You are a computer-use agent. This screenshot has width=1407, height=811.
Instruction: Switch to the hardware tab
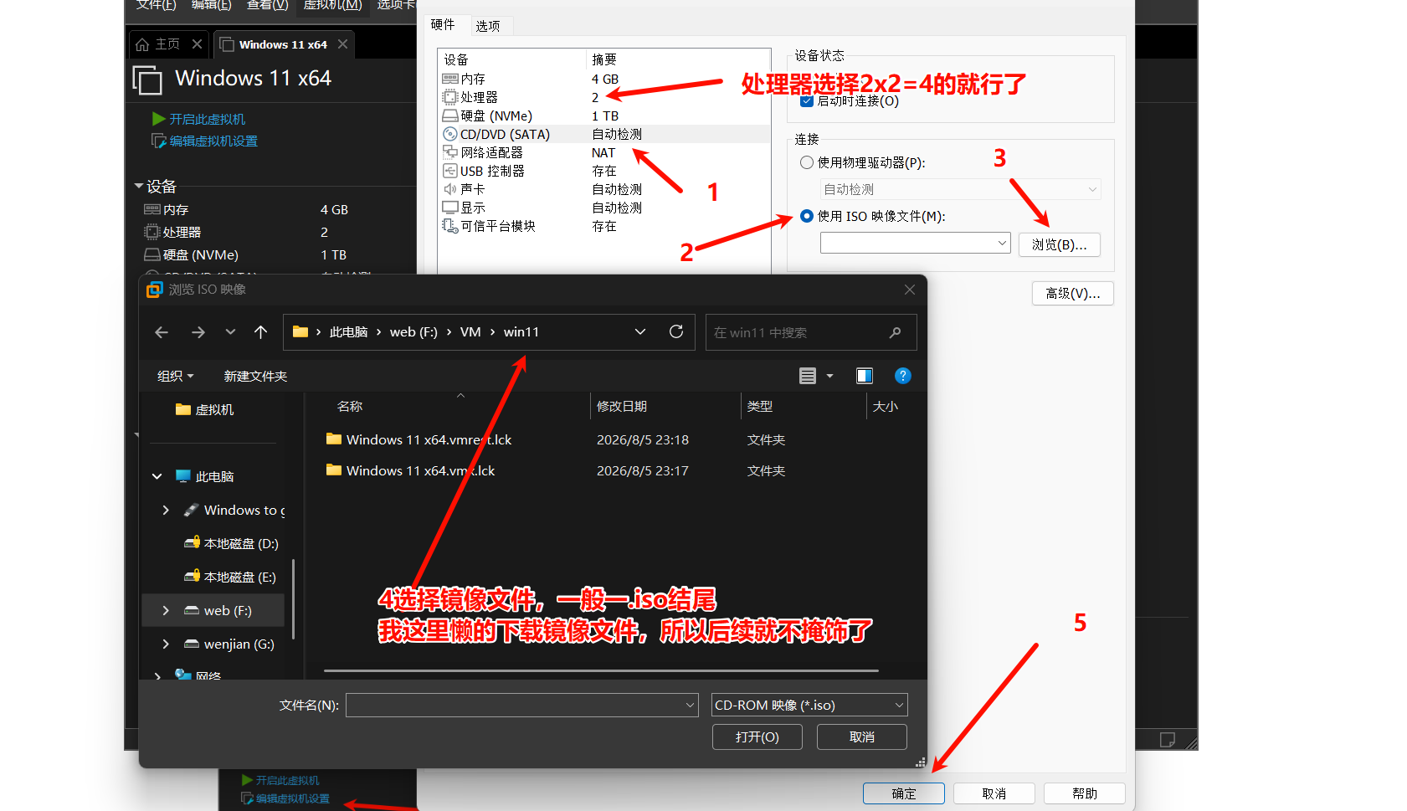(x=443, y=25)
